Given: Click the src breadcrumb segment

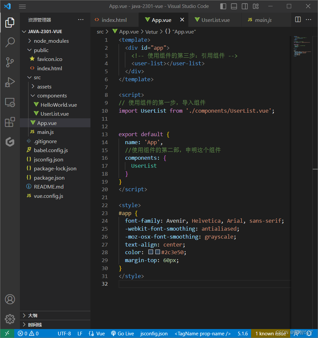Looking at the screenshot, I should 100,32.
